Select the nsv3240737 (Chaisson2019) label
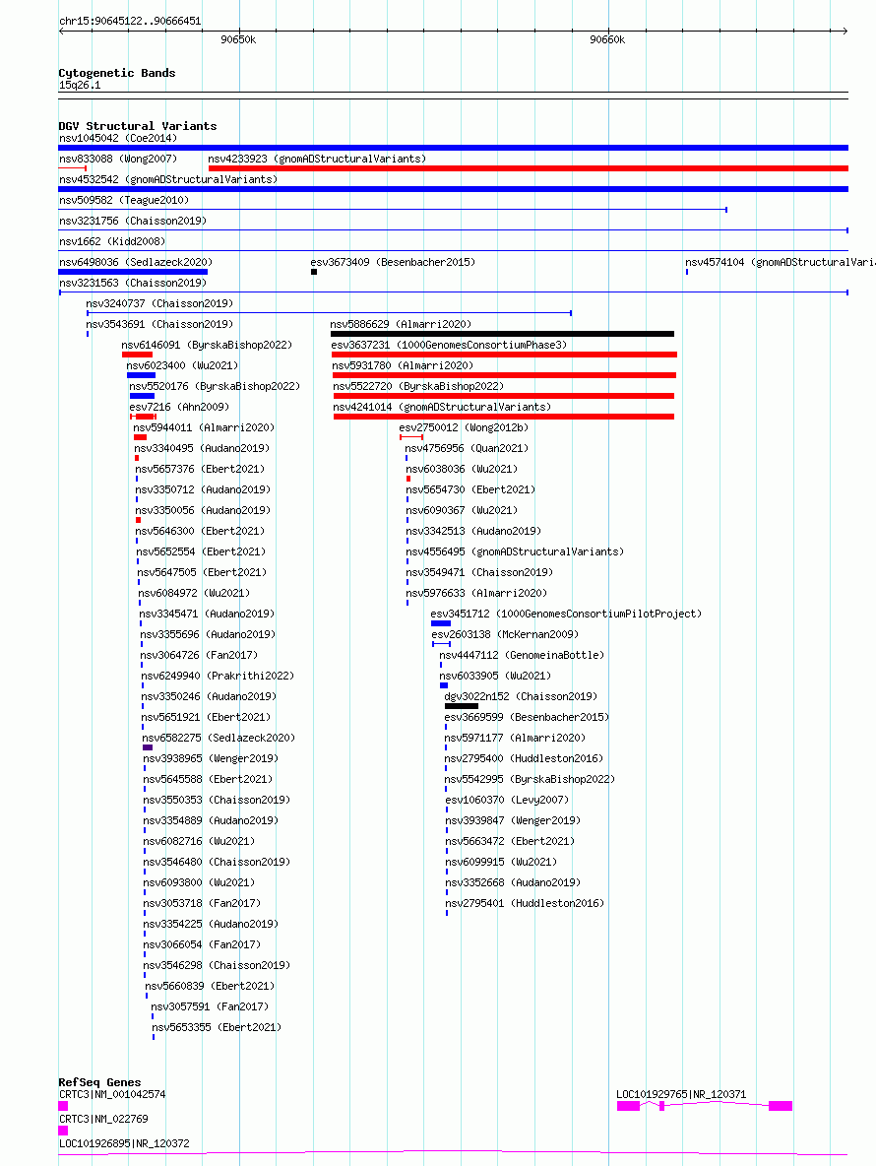876x1166 pixels. coord(159,304)
